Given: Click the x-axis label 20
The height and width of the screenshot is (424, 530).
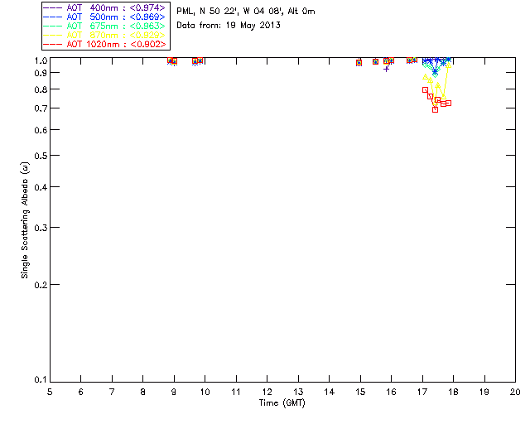Looking at the screenshot, I should coord(515,392).
